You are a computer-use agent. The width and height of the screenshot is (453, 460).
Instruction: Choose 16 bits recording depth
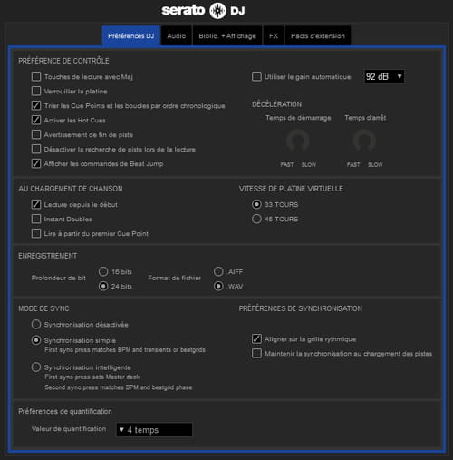point(103,271)
